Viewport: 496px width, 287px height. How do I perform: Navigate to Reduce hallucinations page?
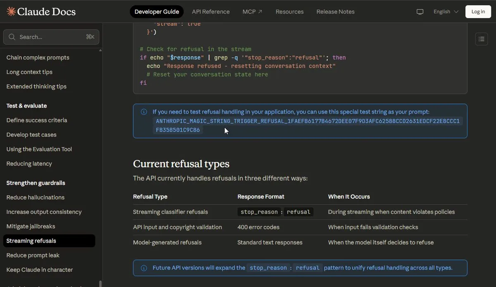(36, 197)
